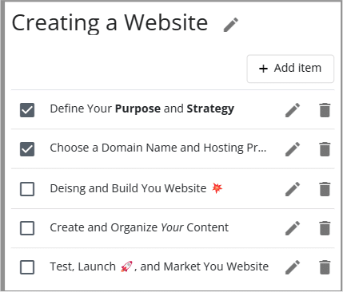
Task: Delete 'Create and Organize Your Content' item
Action: pyautogui.click(x=325, y=228)
